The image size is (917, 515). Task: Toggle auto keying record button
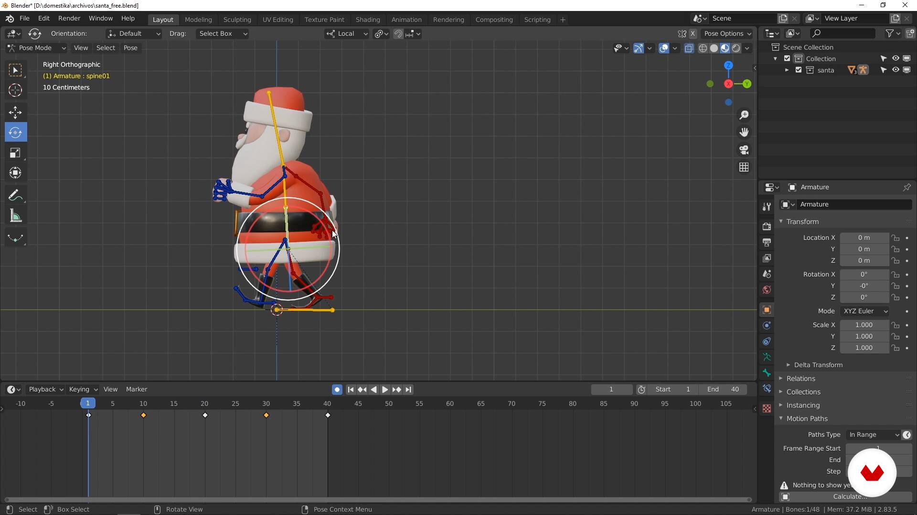pyautogui.click(x=337, y=390)
